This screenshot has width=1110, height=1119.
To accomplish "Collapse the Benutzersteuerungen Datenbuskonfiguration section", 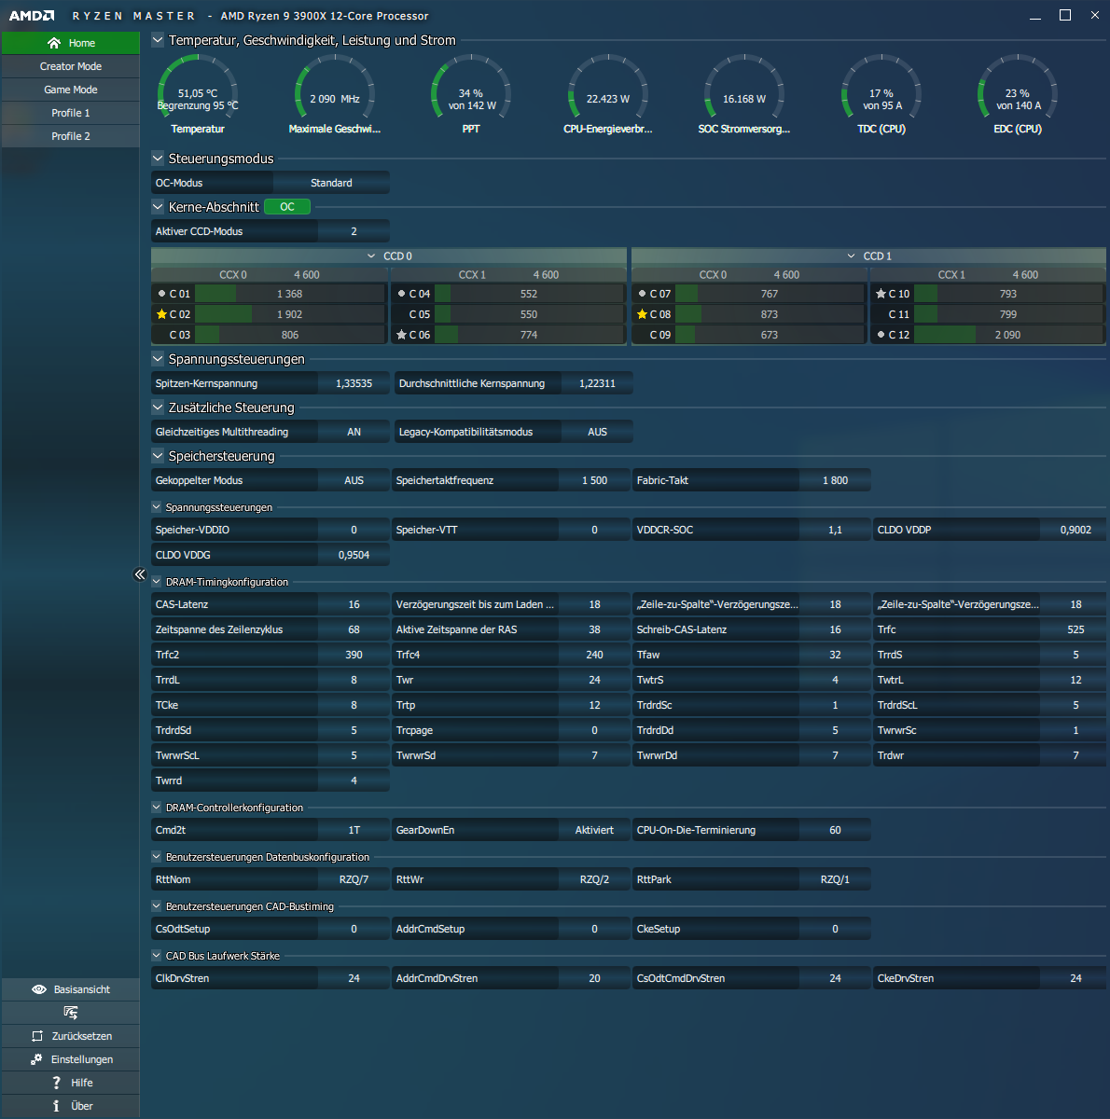I will click(157, 857).
